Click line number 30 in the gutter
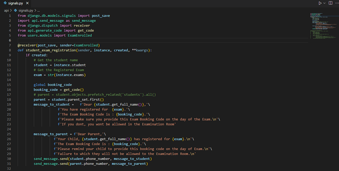 tap(9, 159)
